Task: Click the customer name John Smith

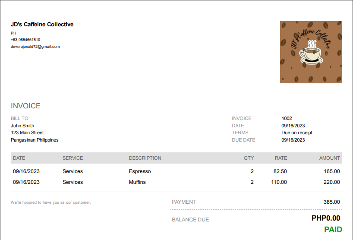Action: coord(22,126)
